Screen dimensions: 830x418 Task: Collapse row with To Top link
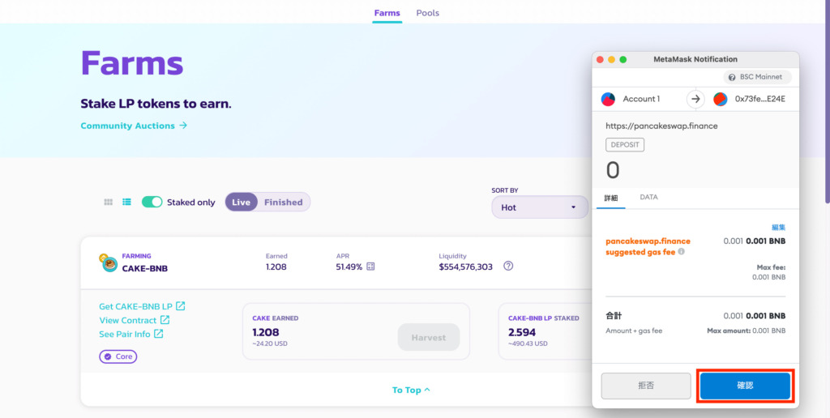click(411, 390)
